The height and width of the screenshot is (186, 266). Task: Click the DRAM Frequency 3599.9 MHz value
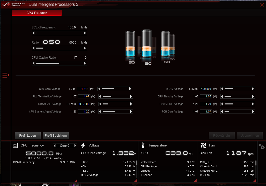(68, 162)
